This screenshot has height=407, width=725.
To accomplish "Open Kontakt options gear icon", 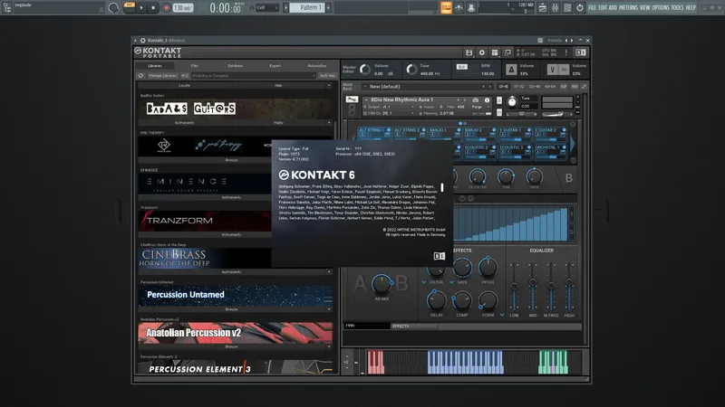I will pos(482,52).
